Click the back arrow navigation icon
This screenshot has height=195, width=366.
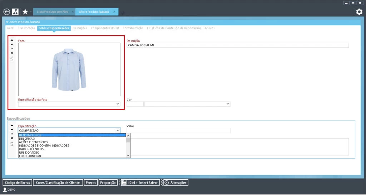point(6,12)
